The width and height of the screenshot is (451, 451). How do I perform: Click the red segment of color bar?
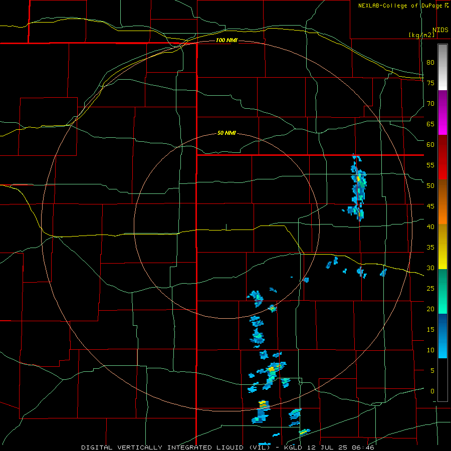(x=442, y=157)
